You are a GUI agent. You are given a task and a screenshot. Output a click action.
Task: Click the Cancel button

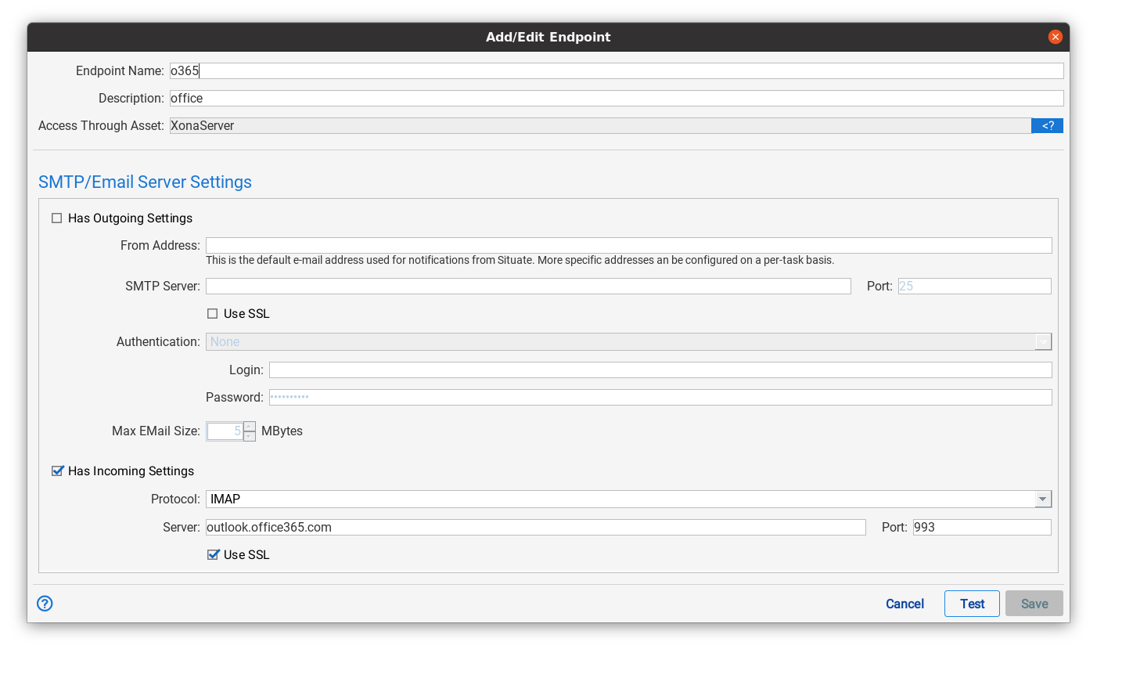tap(905, 604)
